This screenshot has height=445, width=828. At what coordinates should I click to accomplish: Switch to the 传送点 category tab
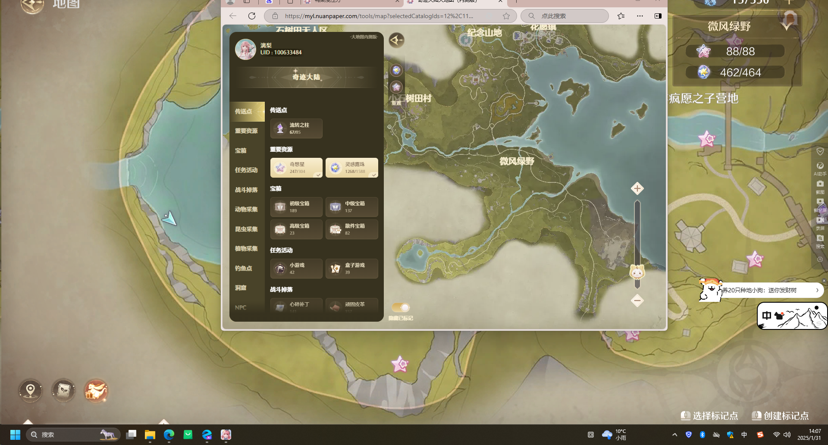pos(247,111)
